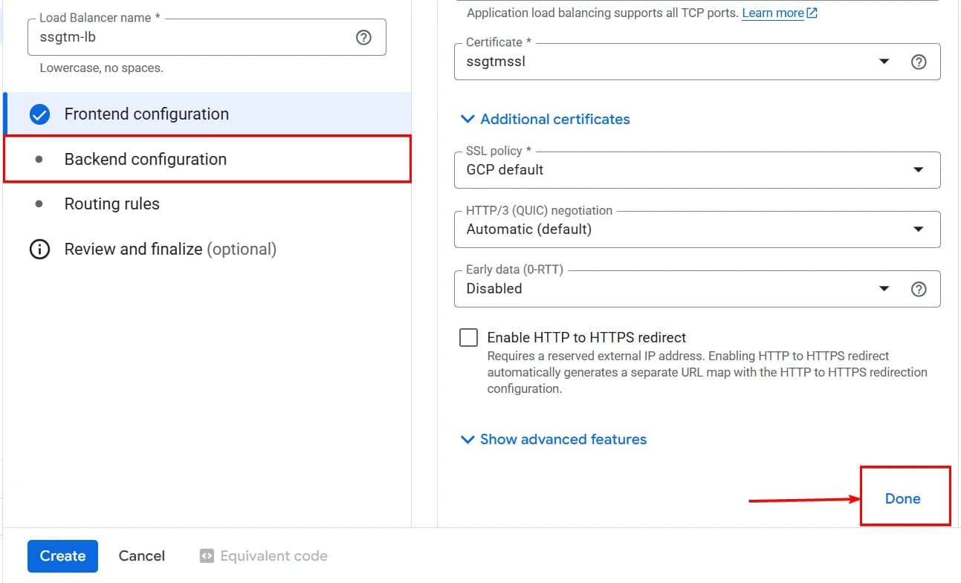Change the HTTP/3 (QUIC) negotiation setting
This screenshot has height=583, width=961.
[x=919, y=229]
